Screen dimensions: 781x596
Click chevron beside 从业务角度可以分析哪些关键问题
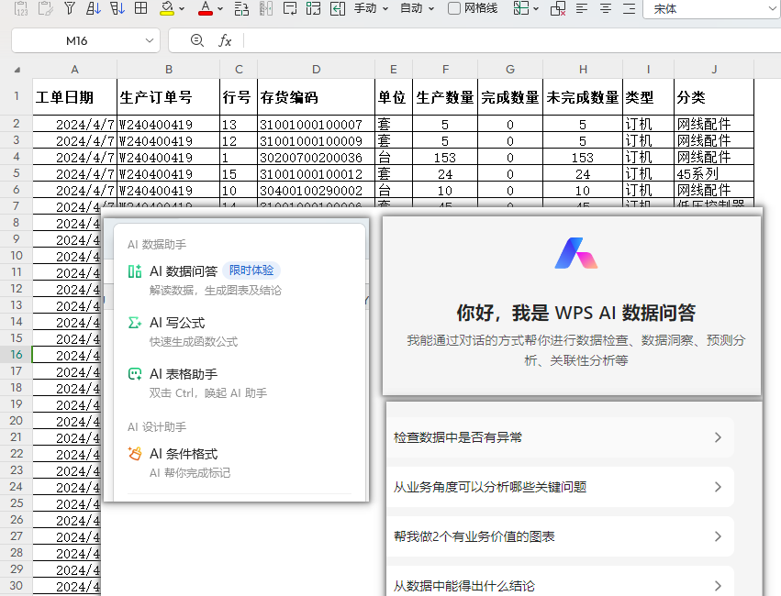point(718,487)
